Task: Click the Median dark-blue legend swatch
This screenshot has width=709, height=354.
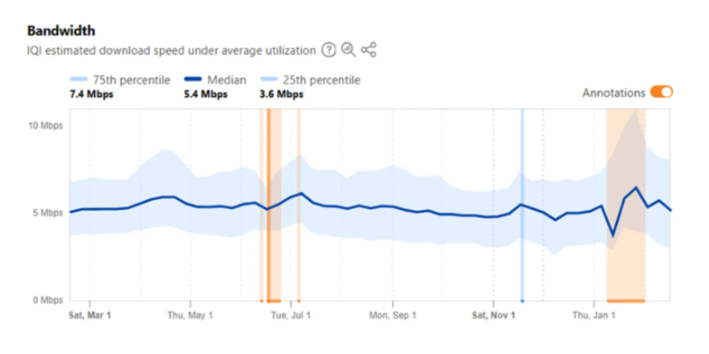Action: (193, 79)
